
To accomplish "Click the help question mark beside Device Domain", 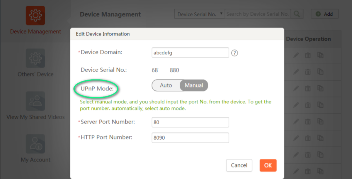I will [x=234, y=53].
